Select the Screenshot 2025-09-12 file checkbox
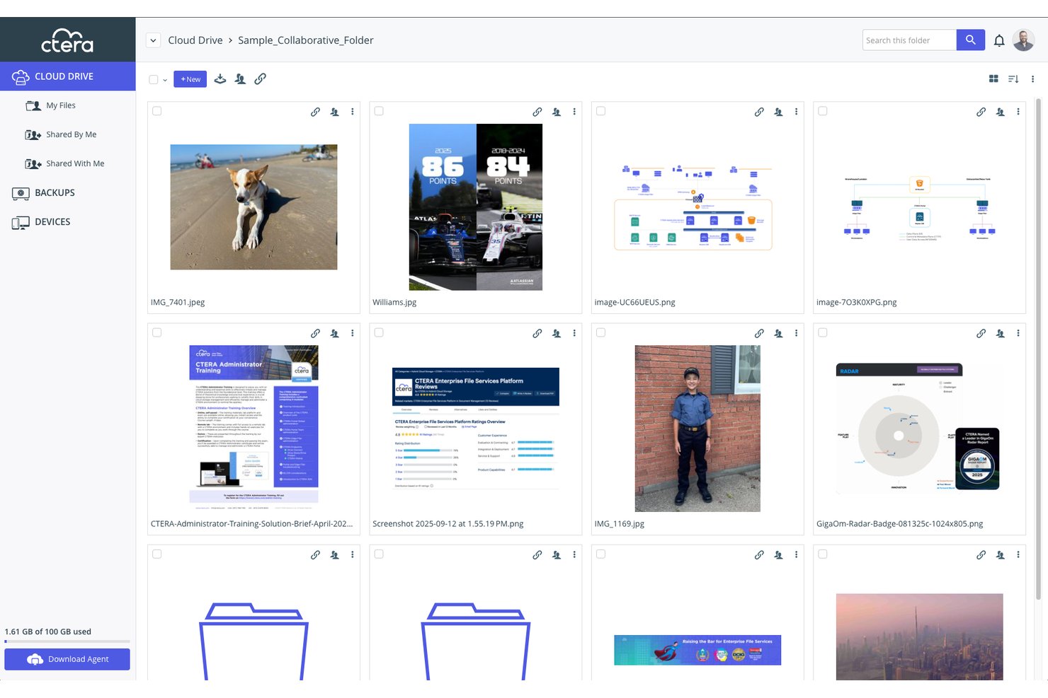 379,332
